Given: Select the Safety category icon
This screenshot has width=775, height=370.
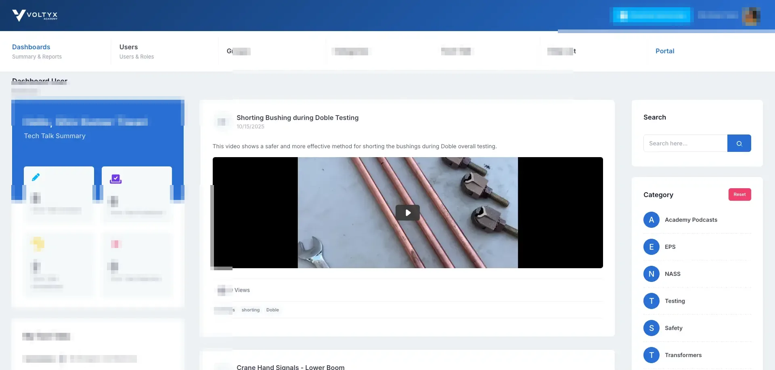Looking at the screenshot, I should 651,328.
